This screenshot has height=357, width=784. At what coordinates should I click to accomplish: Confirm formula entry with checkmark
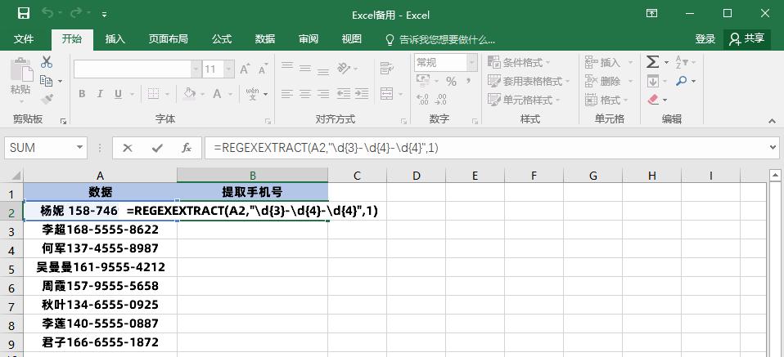[157, 148]
